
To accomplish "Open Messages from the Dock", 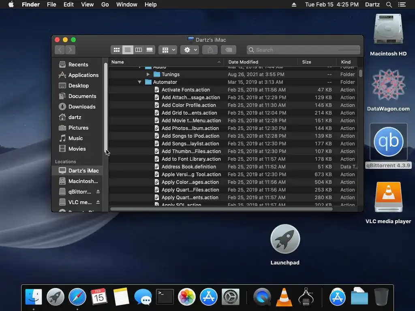I will (143, 297).
